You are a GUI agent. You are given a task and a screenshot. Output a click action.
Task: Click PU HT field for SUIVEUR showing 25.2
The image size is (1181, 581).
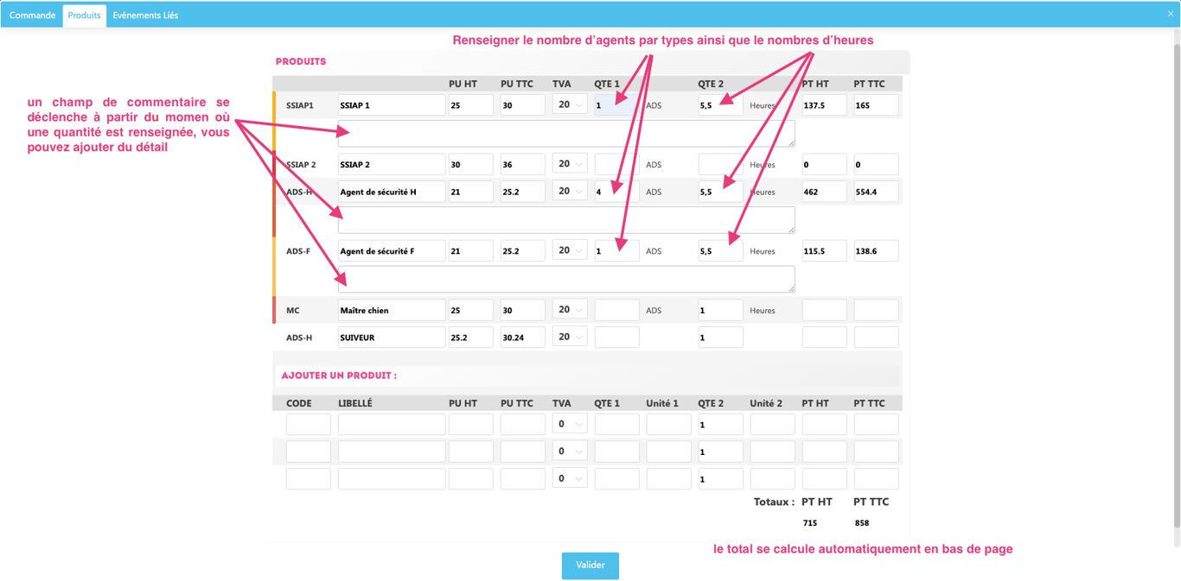click(x=471, y=338)
